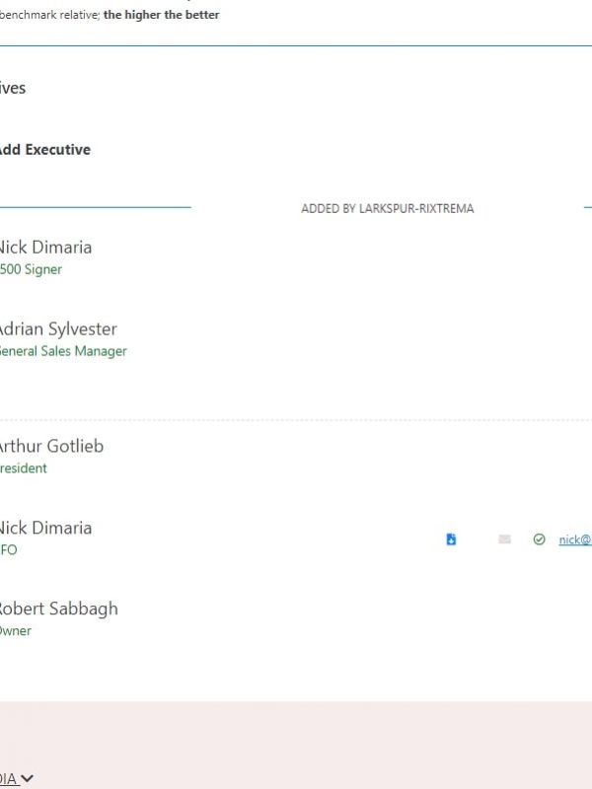Click the 5500 Signer title text

tap(31, 269)
